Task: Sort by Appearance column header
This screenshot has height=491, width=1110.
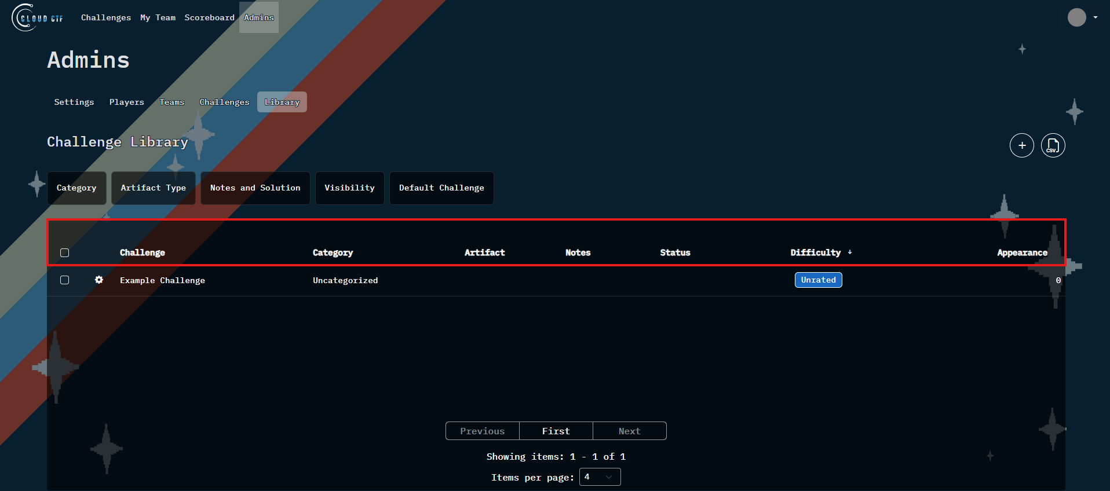Action: [x=1022, y=252]
